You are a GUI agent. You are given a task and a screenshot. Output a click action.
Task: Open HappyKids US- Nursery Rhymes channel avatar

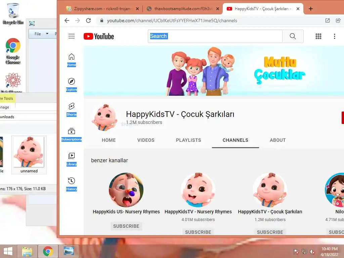coord(126,190)
